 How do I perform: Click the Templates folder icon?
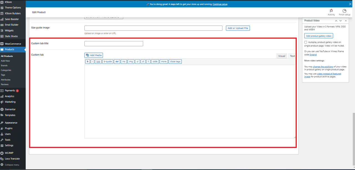pyautogui.click(x=2, y=115)
